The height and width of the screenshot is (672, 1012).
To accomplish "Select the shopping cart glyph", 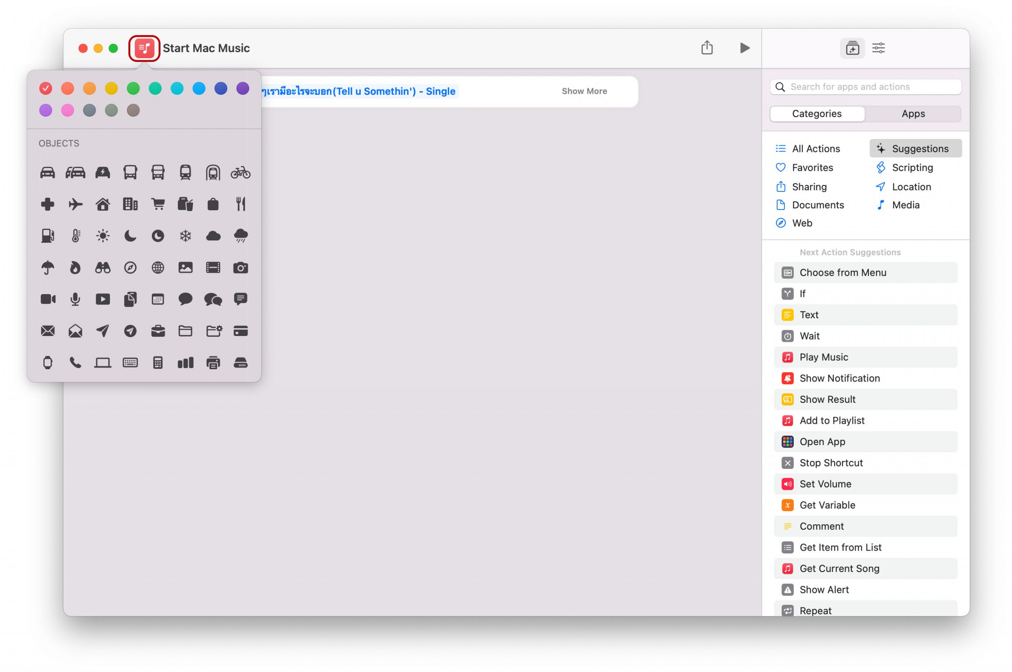I will [x=158, y=204].
